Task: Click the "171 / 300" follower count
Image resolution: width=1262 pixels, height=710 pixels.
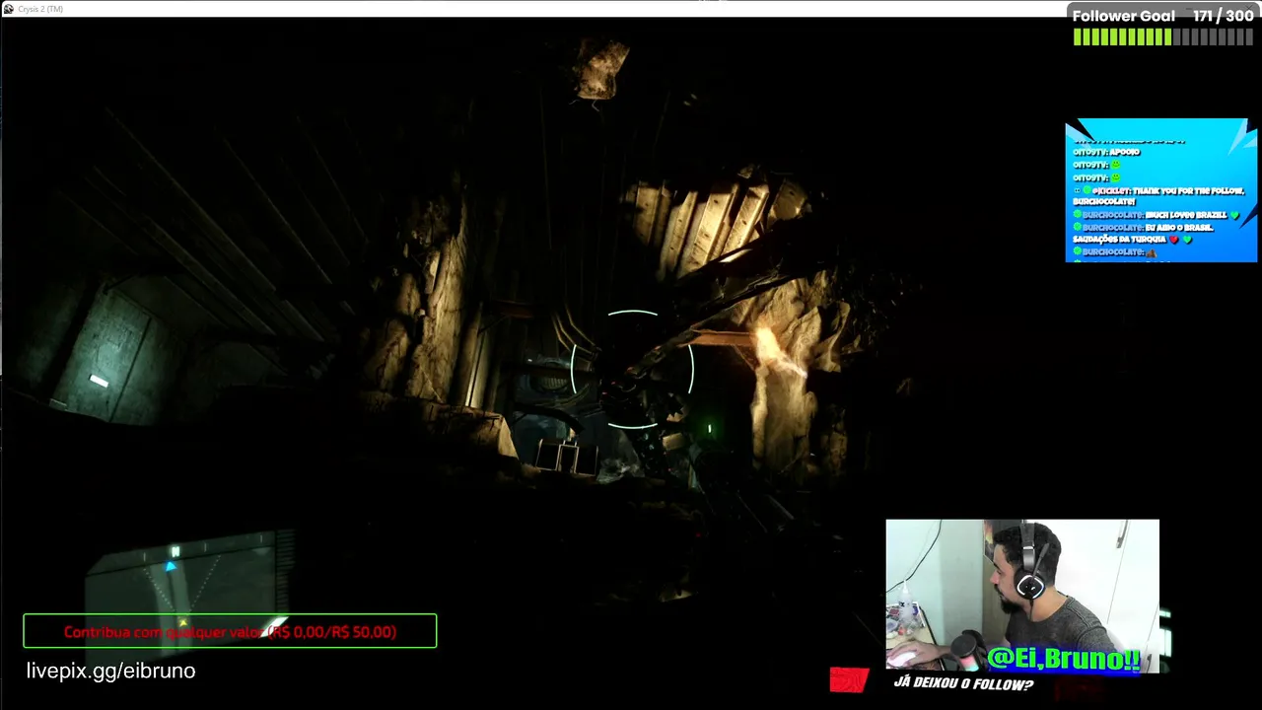Action: coord(1223,16)
